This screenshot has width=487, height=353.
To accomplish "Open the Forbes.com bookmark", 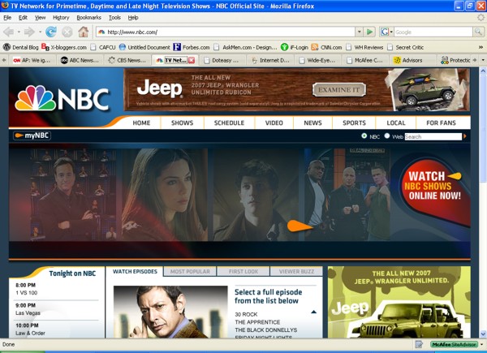I will pos(192,47).
